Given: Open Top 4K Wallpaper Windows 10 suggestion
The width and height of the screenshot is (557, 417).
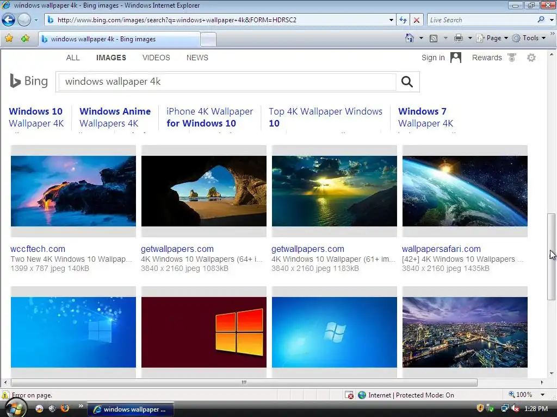Looking at the screenshot, I should click(325, 117).
